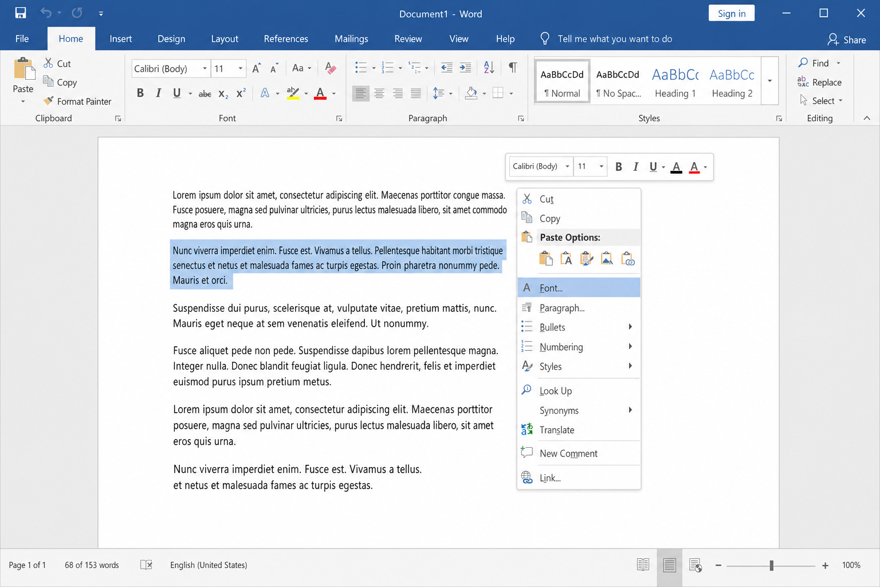
Task: Open the ribbon font name dropdown
Action: (205, 69)
